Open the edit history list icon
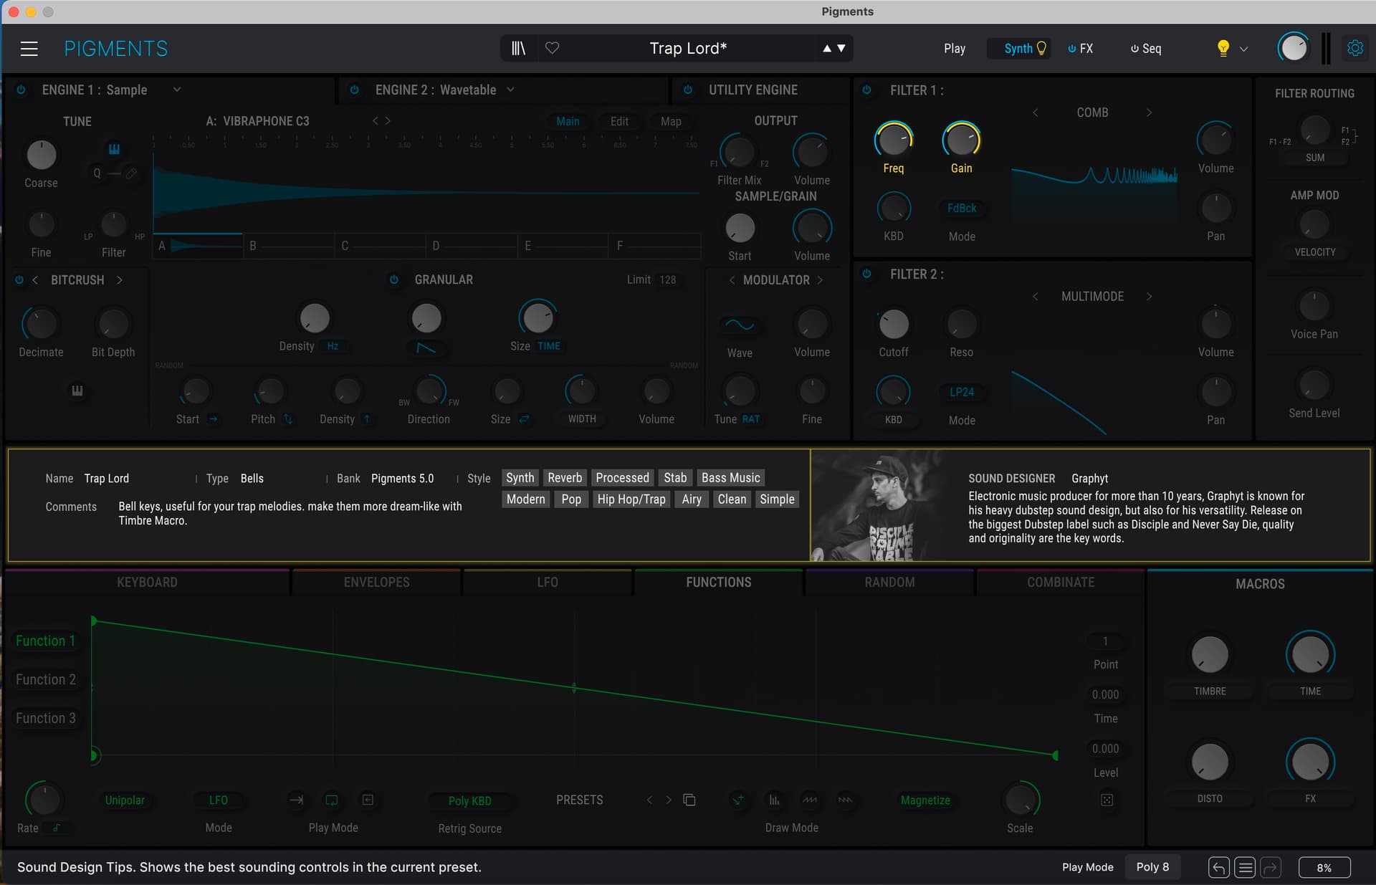The width and height of the screenshot is (1376, 885). point(1246,867)
